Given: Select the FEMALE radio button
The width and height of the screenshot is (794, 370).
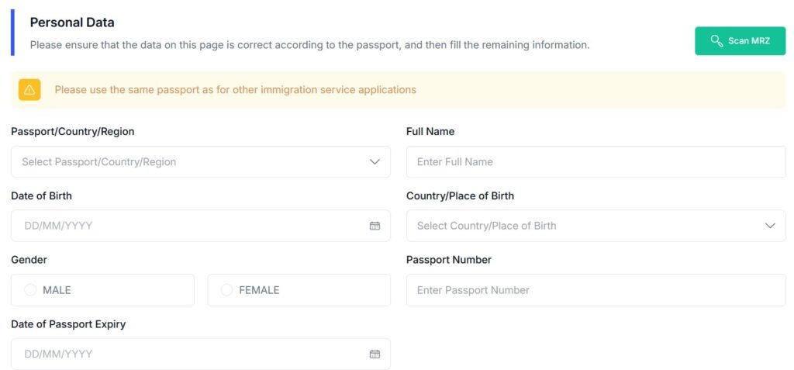Looking at the screenshot, I should click(227, 290).
